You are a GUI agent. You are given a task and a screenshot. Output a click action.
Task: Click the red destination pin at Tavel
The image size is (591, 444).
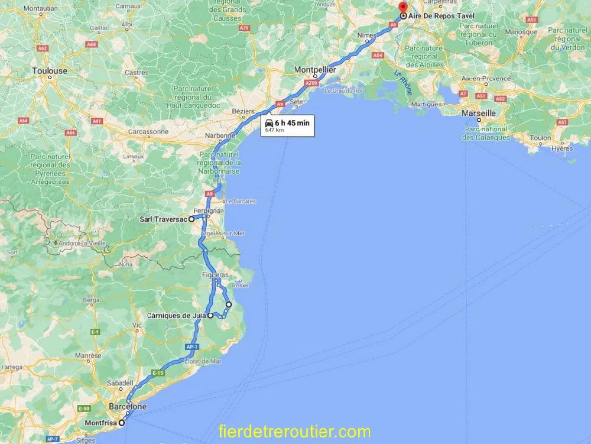(403, 8)
